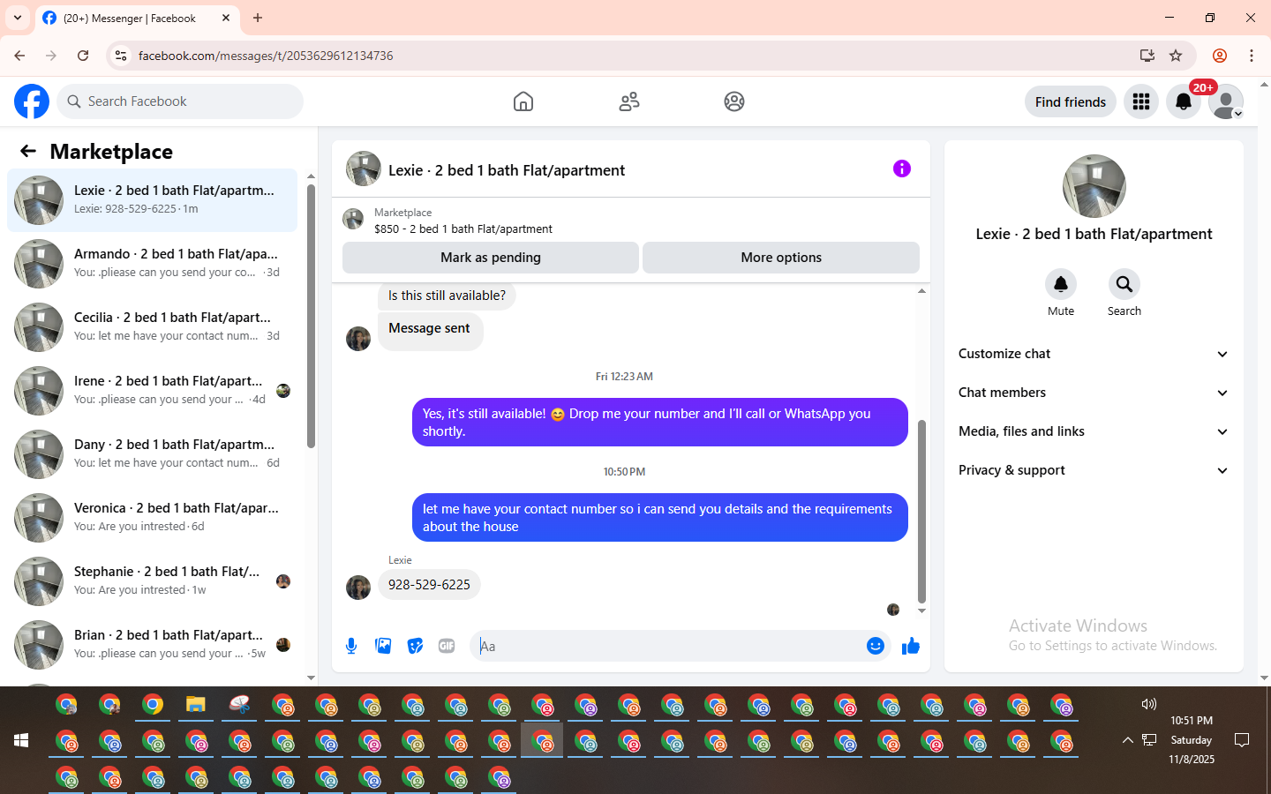Screen dimensions: 1271x794
Task: Expand Chat members section
Action: click(1094, 393)
